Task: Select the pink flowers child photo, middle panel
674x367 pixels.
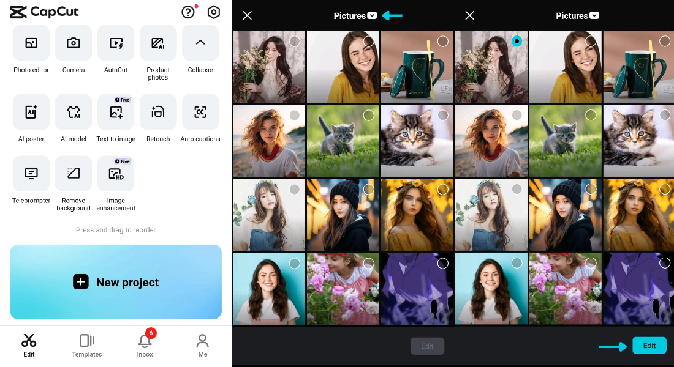Action: pyautogui.click(x=368, y=263)
